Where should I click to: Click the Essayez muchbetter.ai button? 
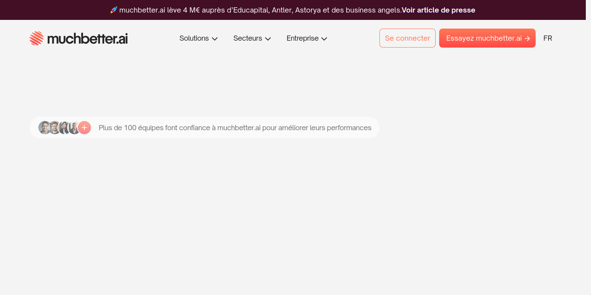click(487, 38)
